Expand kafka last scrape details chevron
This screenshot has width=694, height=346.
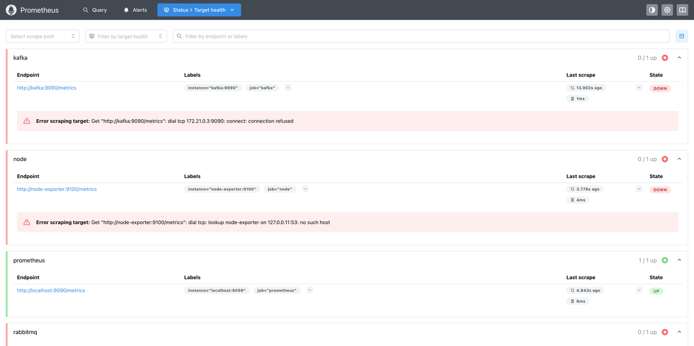coord(639,87)
